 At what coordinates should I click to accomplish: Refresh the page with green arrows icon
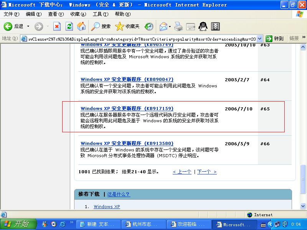click(69, 26)
